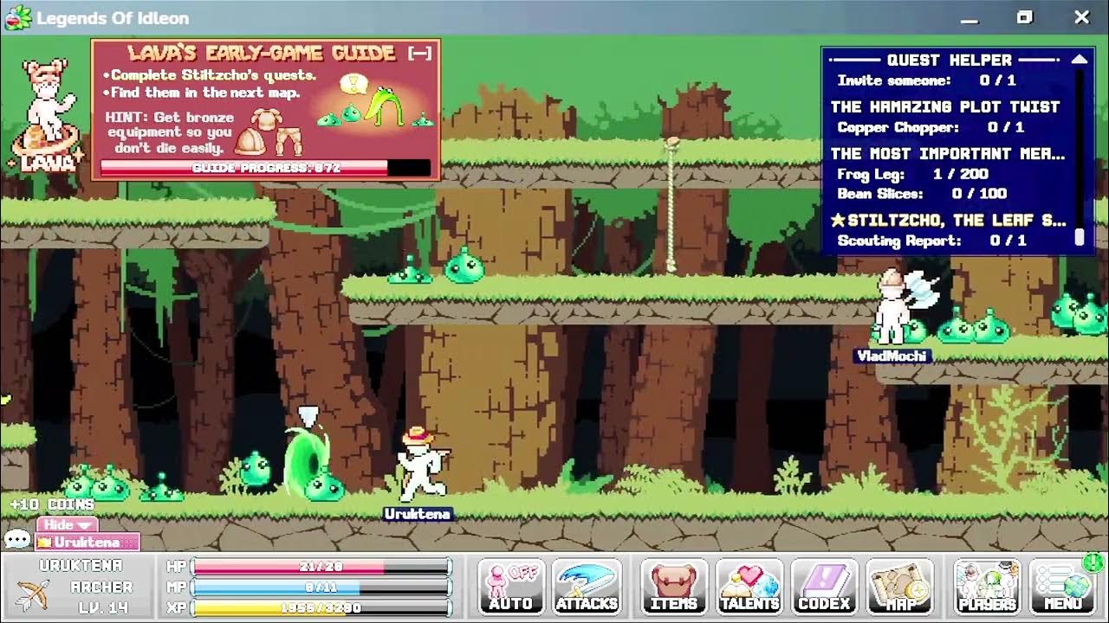Image resolution: width=1109 pixels, height=623 pixels.
Task: Open the TALENTS menu
Action: 749,587
